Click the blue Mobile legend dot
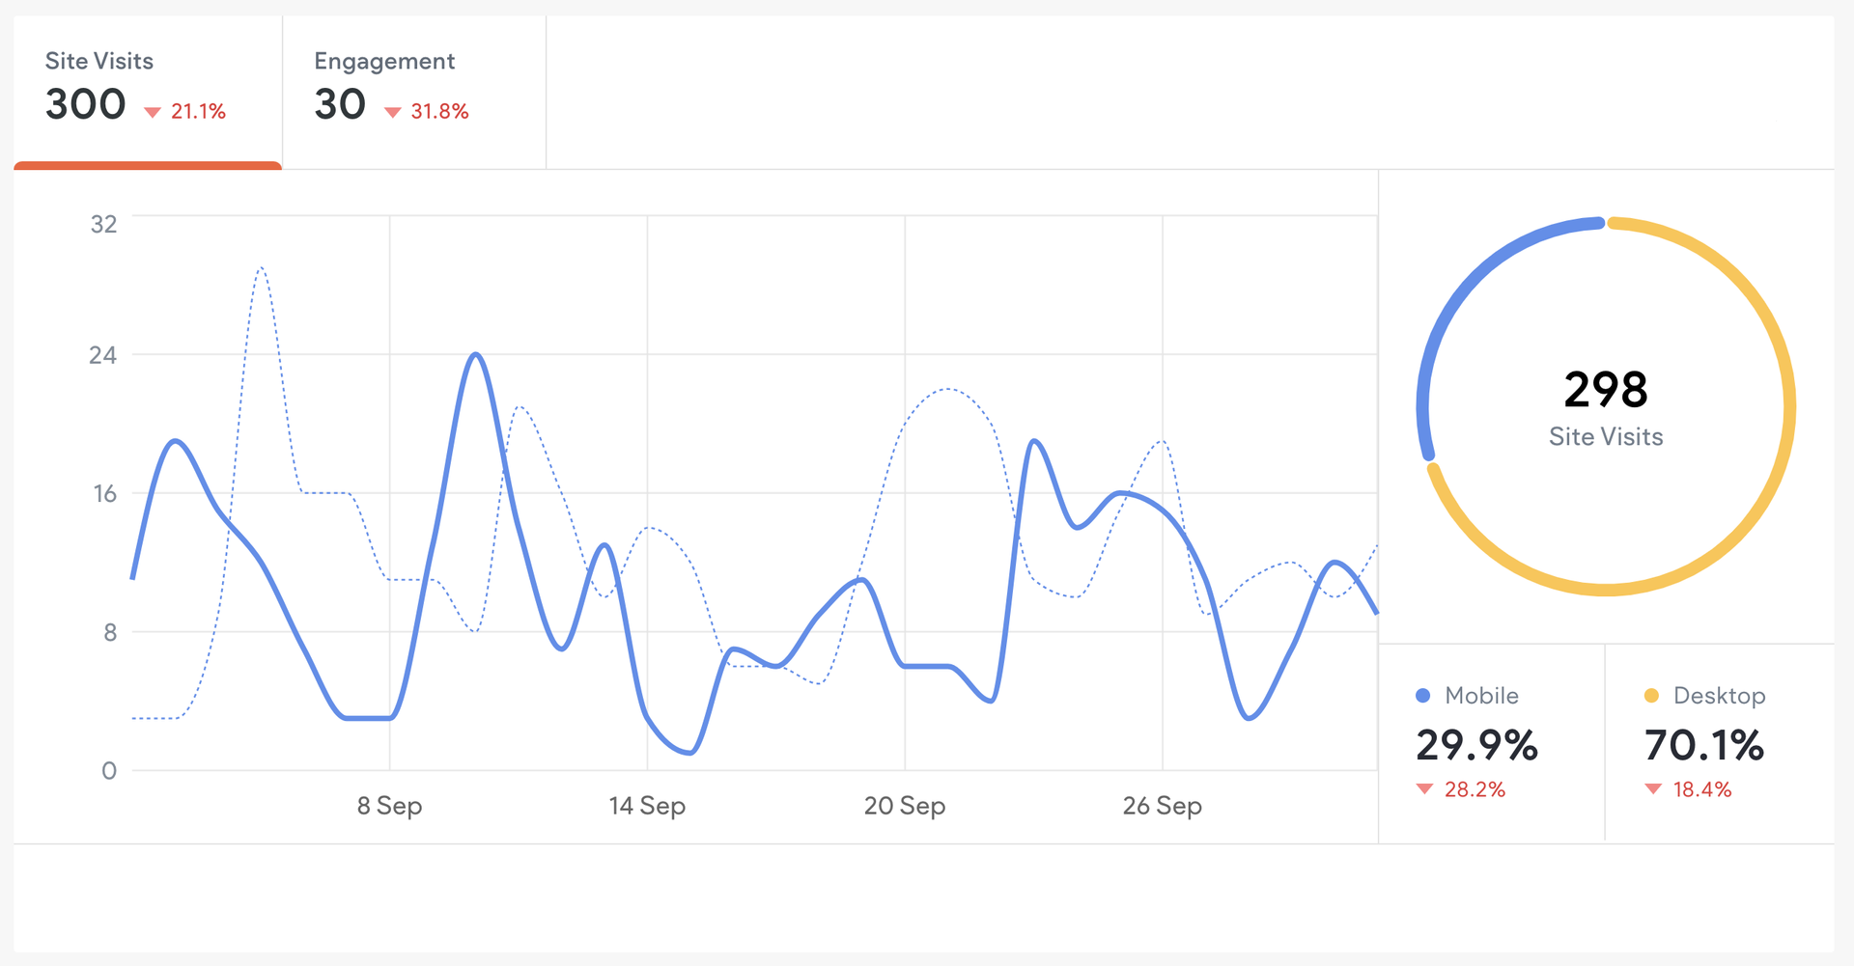The width and height of the screenshot is (1854, 966). coord(1422,696)
